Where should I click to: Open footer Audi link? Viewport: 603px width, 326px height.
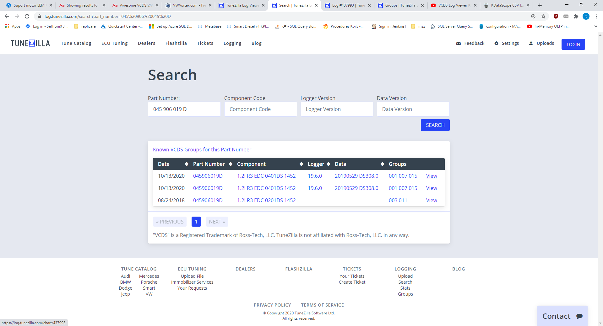(x=125, y=276)
